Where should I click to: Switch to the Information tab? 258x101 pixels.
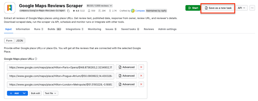point(23,29)
